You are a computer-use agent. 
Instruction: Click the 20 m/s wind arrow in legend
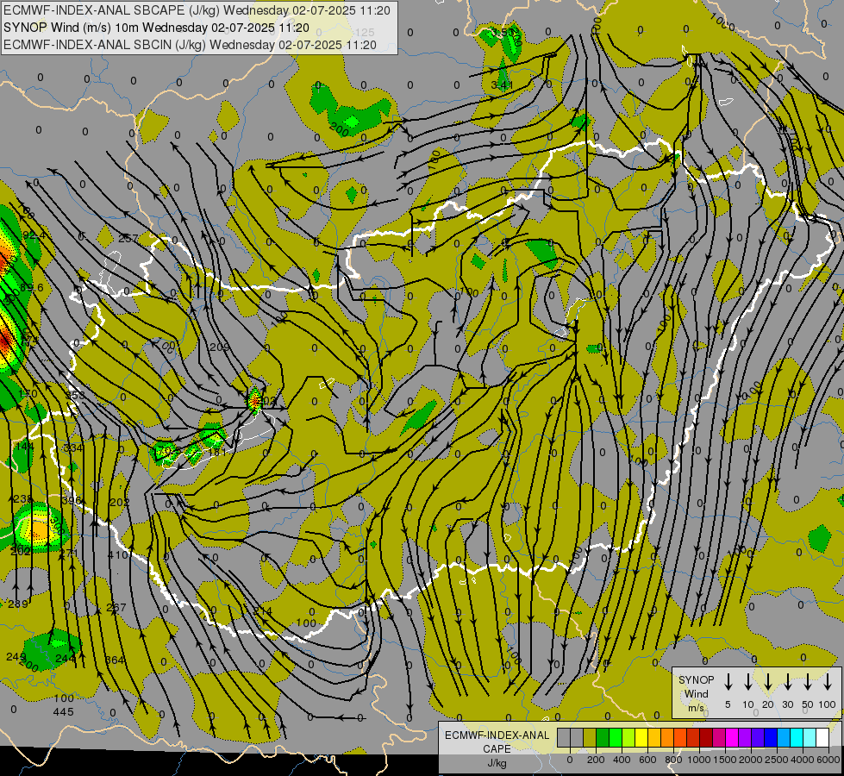coord(767,682)
